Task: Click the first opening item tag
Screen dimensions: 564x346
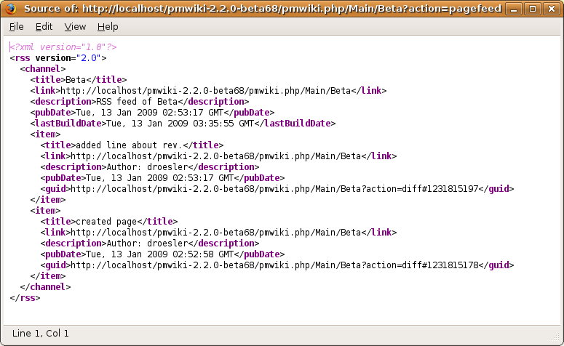Action: tap(45, 134)
